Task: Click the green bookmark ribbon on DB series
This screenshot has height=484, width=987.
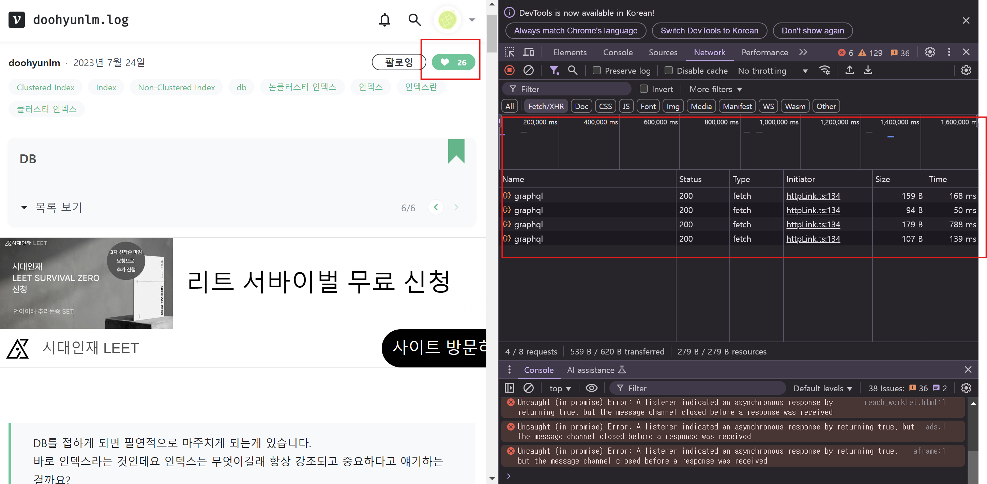Action: pyautogui.click(x=456, y=151)
